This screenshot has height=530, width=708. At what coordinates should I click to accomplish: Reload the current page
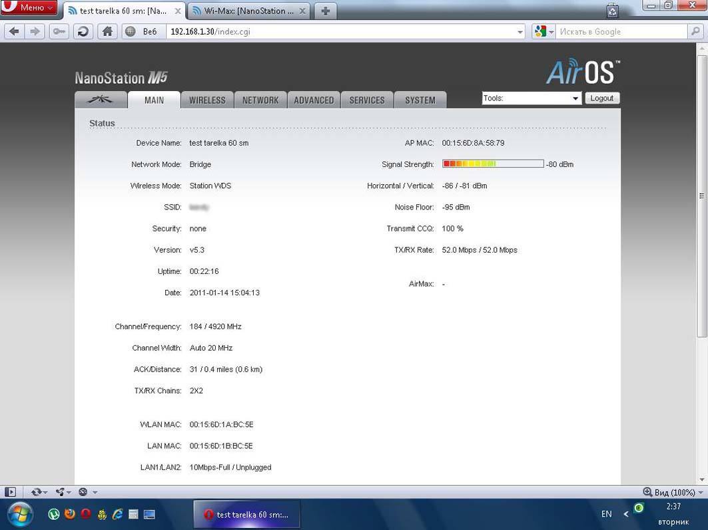coord(83,31)
